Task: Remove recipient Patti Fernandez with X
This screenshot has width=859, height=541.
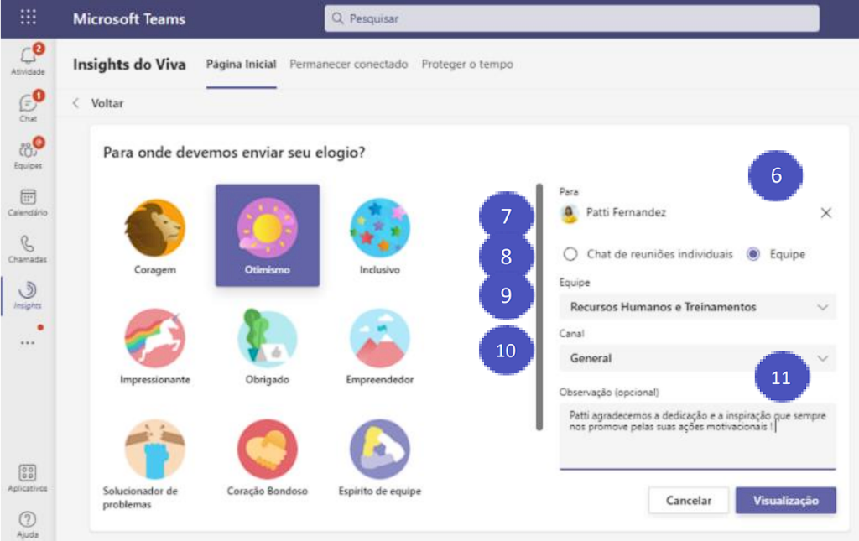Action: point(826,213)
